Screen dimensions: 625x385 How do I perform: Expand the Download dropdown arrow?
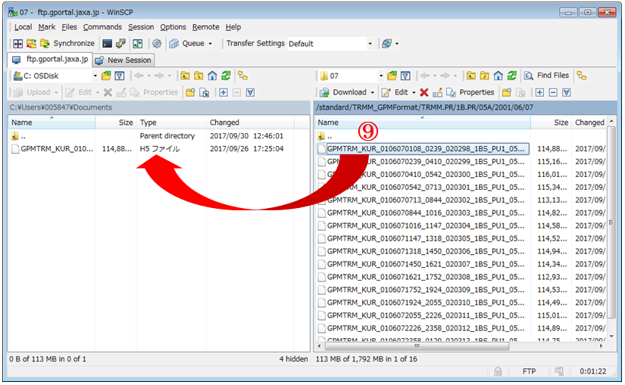point(372,93)
